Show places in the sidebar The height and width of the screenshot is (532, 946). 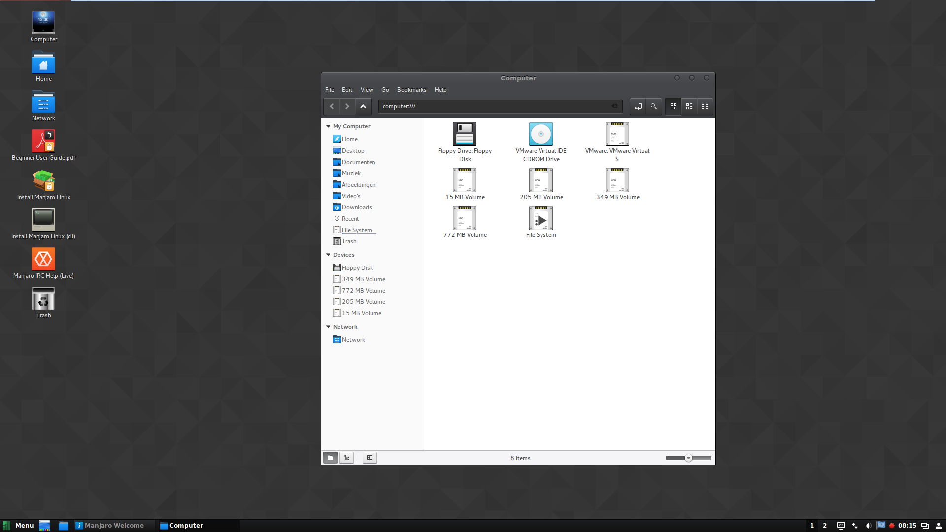[331, 458]
